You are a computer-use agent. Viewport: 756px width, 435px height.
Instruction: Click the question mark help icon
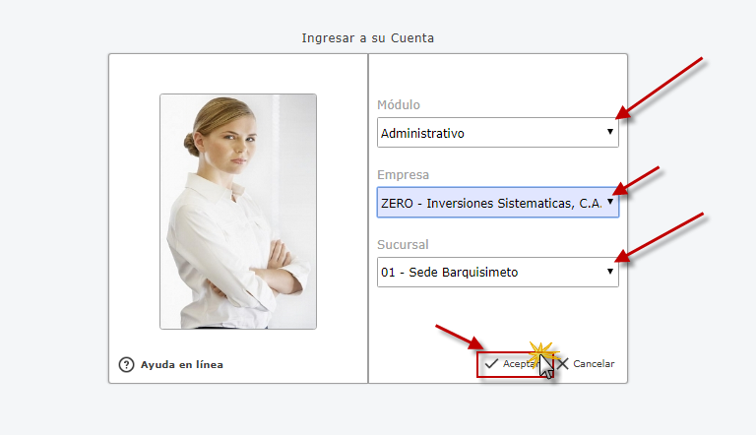(126, 365)
